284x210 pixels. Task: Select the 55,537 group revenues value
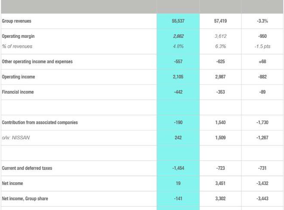coord(178,21)
